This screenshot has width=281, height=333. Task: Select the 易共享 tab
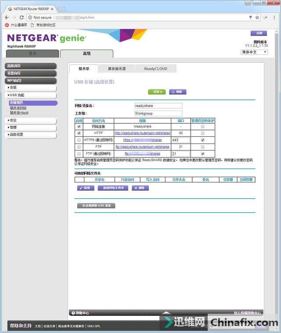(84, 69)
